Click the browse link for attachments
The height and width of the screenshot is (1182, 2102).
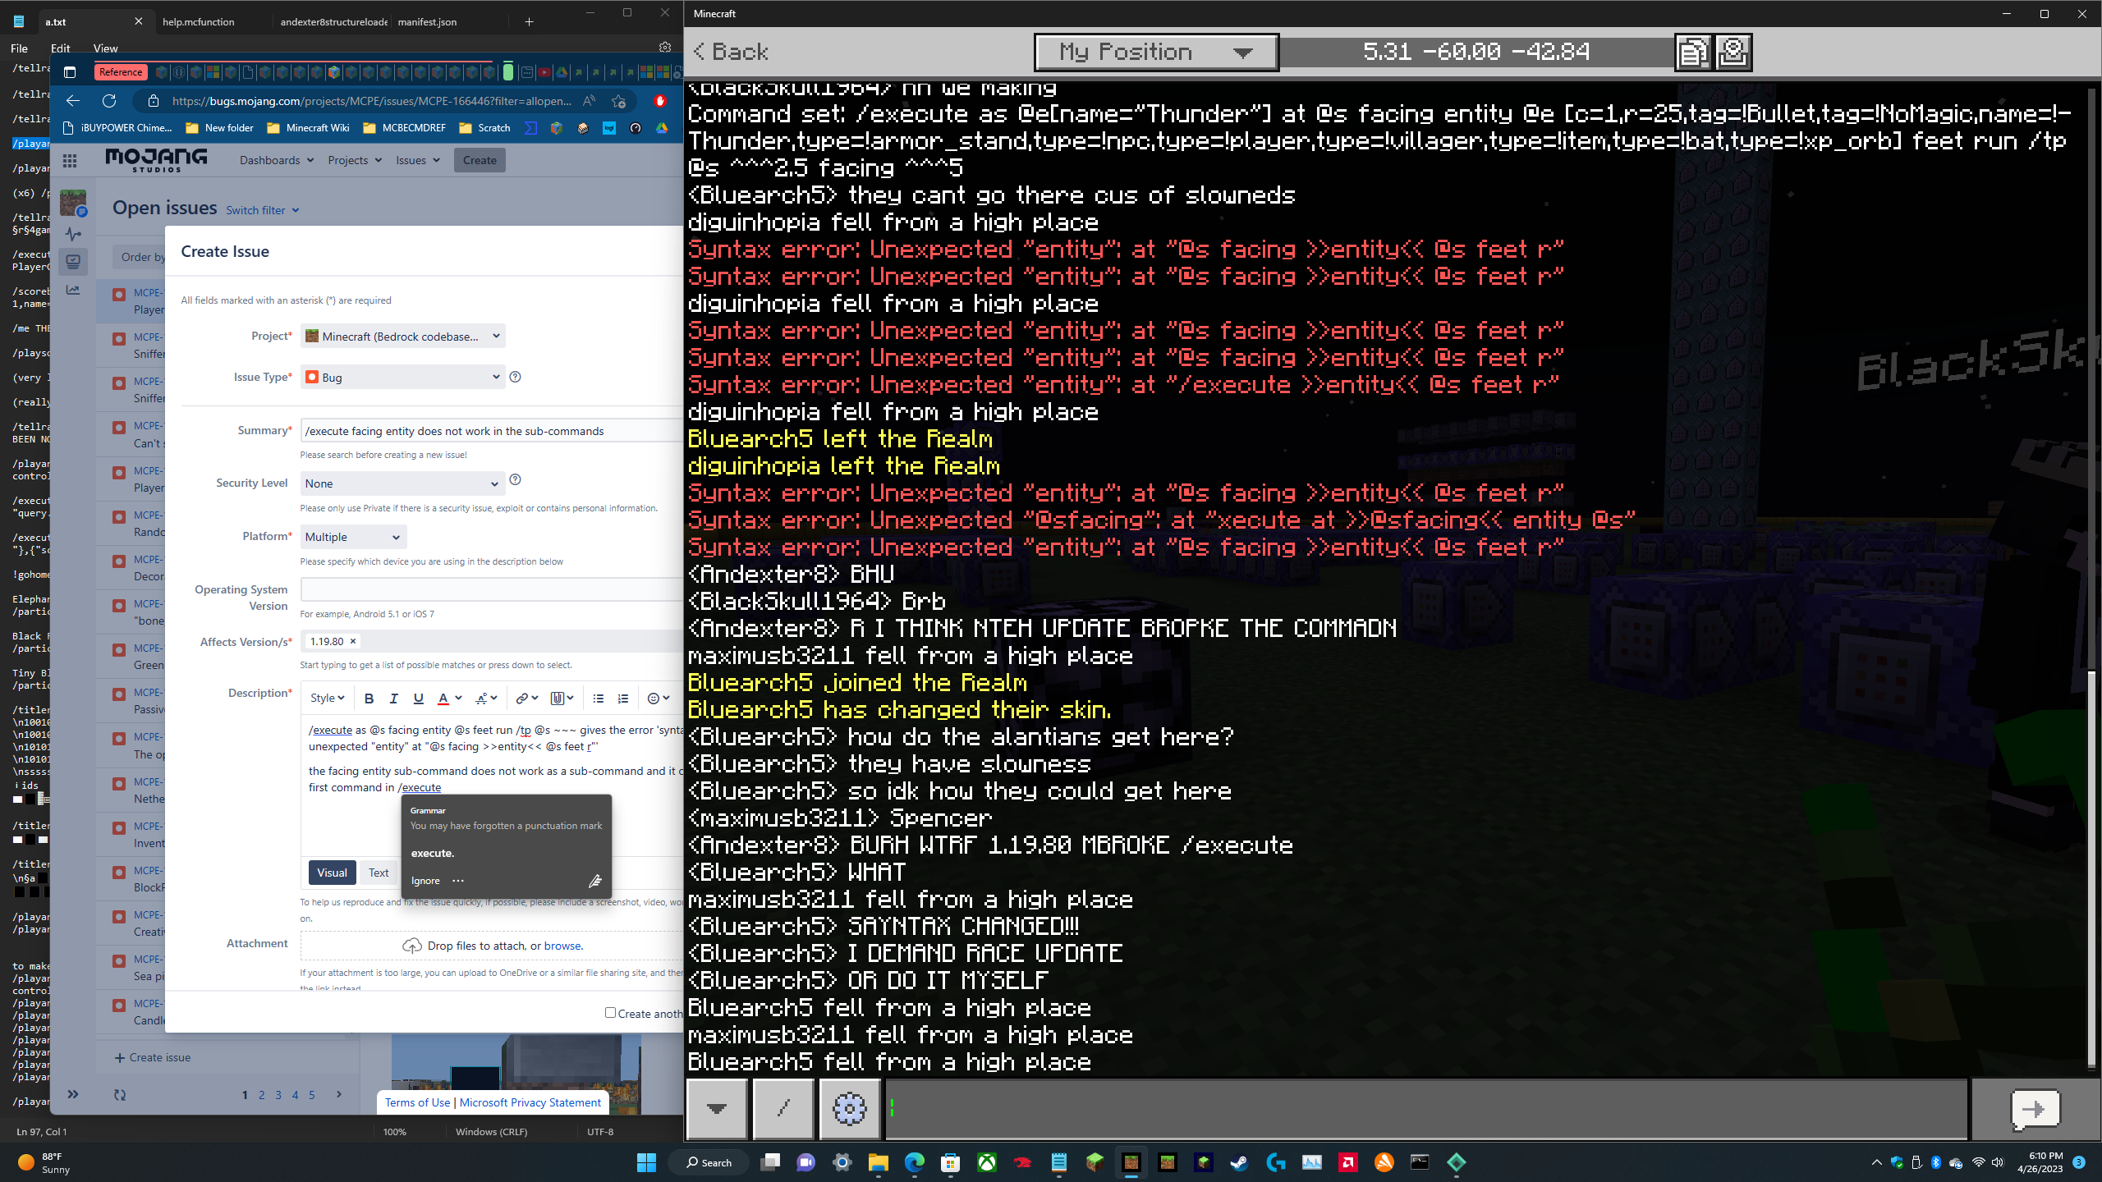pyautogui.click(x=562, y=946)
